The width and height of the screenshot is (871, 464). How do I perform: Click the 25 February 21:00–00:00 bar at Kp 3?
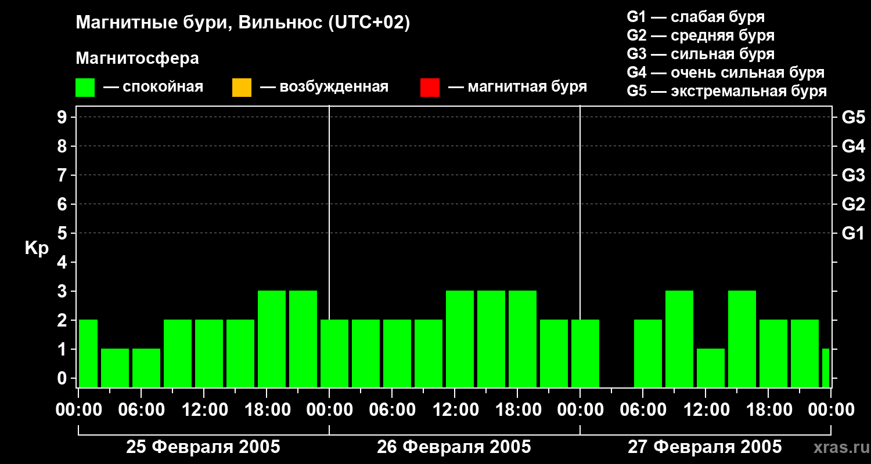tap(303, 339)
